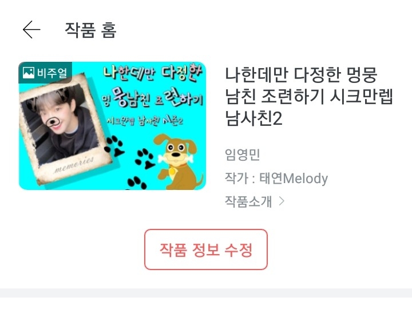The width and height of the screenshot is (412, 309).
Task: Click the bone in the dog's mouth
Action: coord(175,158)
